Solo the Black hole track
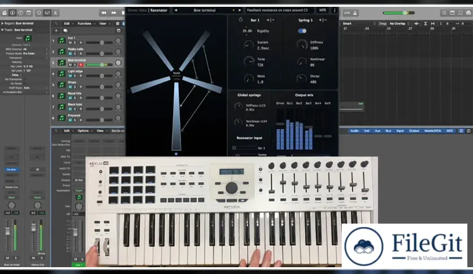This screenshot has height=274, width=473. tap(75, 109)
